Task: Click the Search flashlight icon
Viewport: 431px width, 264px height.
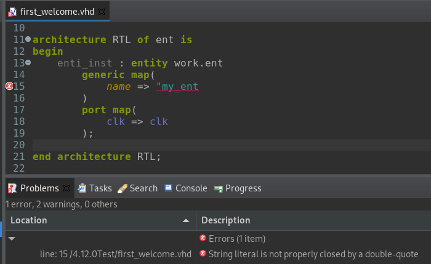Action: pyautogui.click(x=123, y=188)
